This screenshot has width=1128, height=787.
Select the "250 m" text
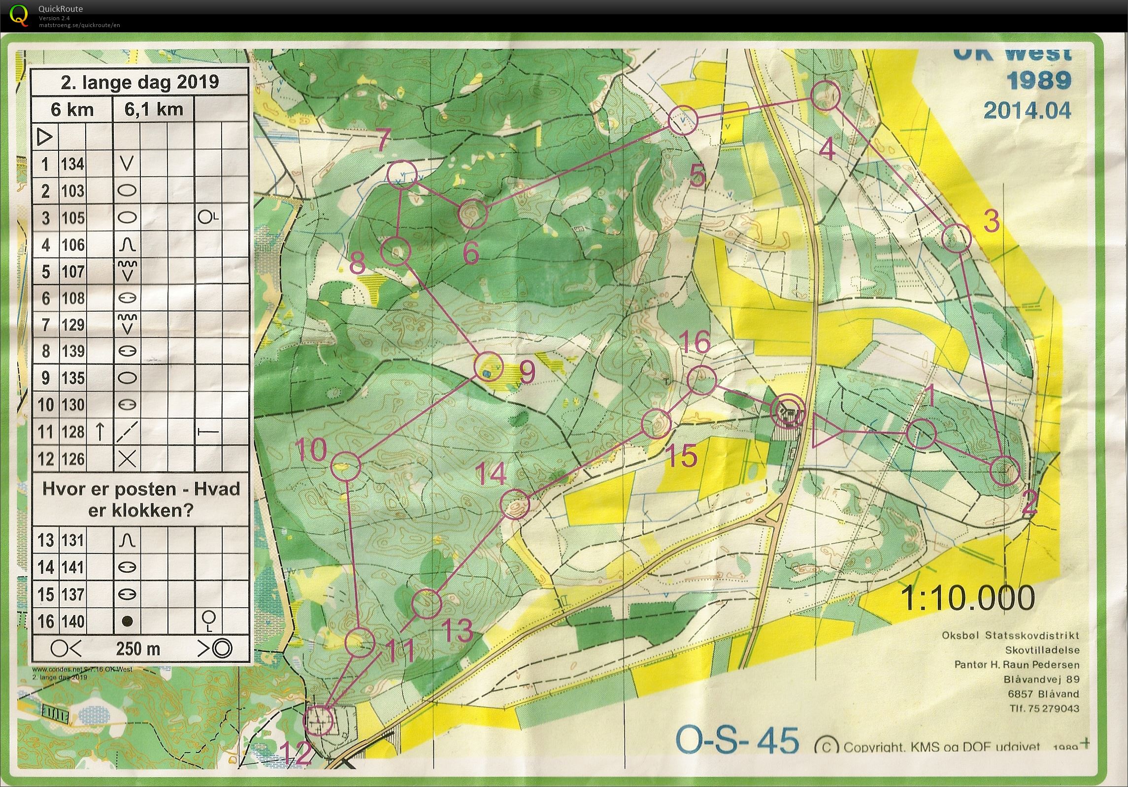point(138,649)
